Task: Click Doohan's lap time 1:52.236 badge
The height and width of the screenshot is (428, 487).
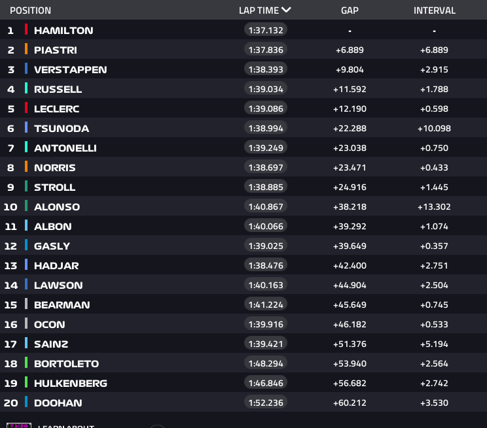Action: [x=266, y=403]
